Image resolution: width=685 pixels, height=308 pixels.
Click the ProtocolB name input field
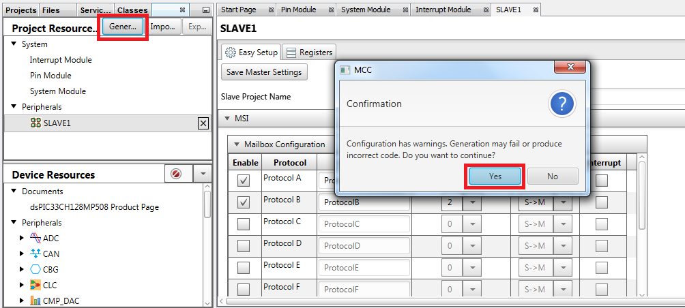tap(364, 202)
